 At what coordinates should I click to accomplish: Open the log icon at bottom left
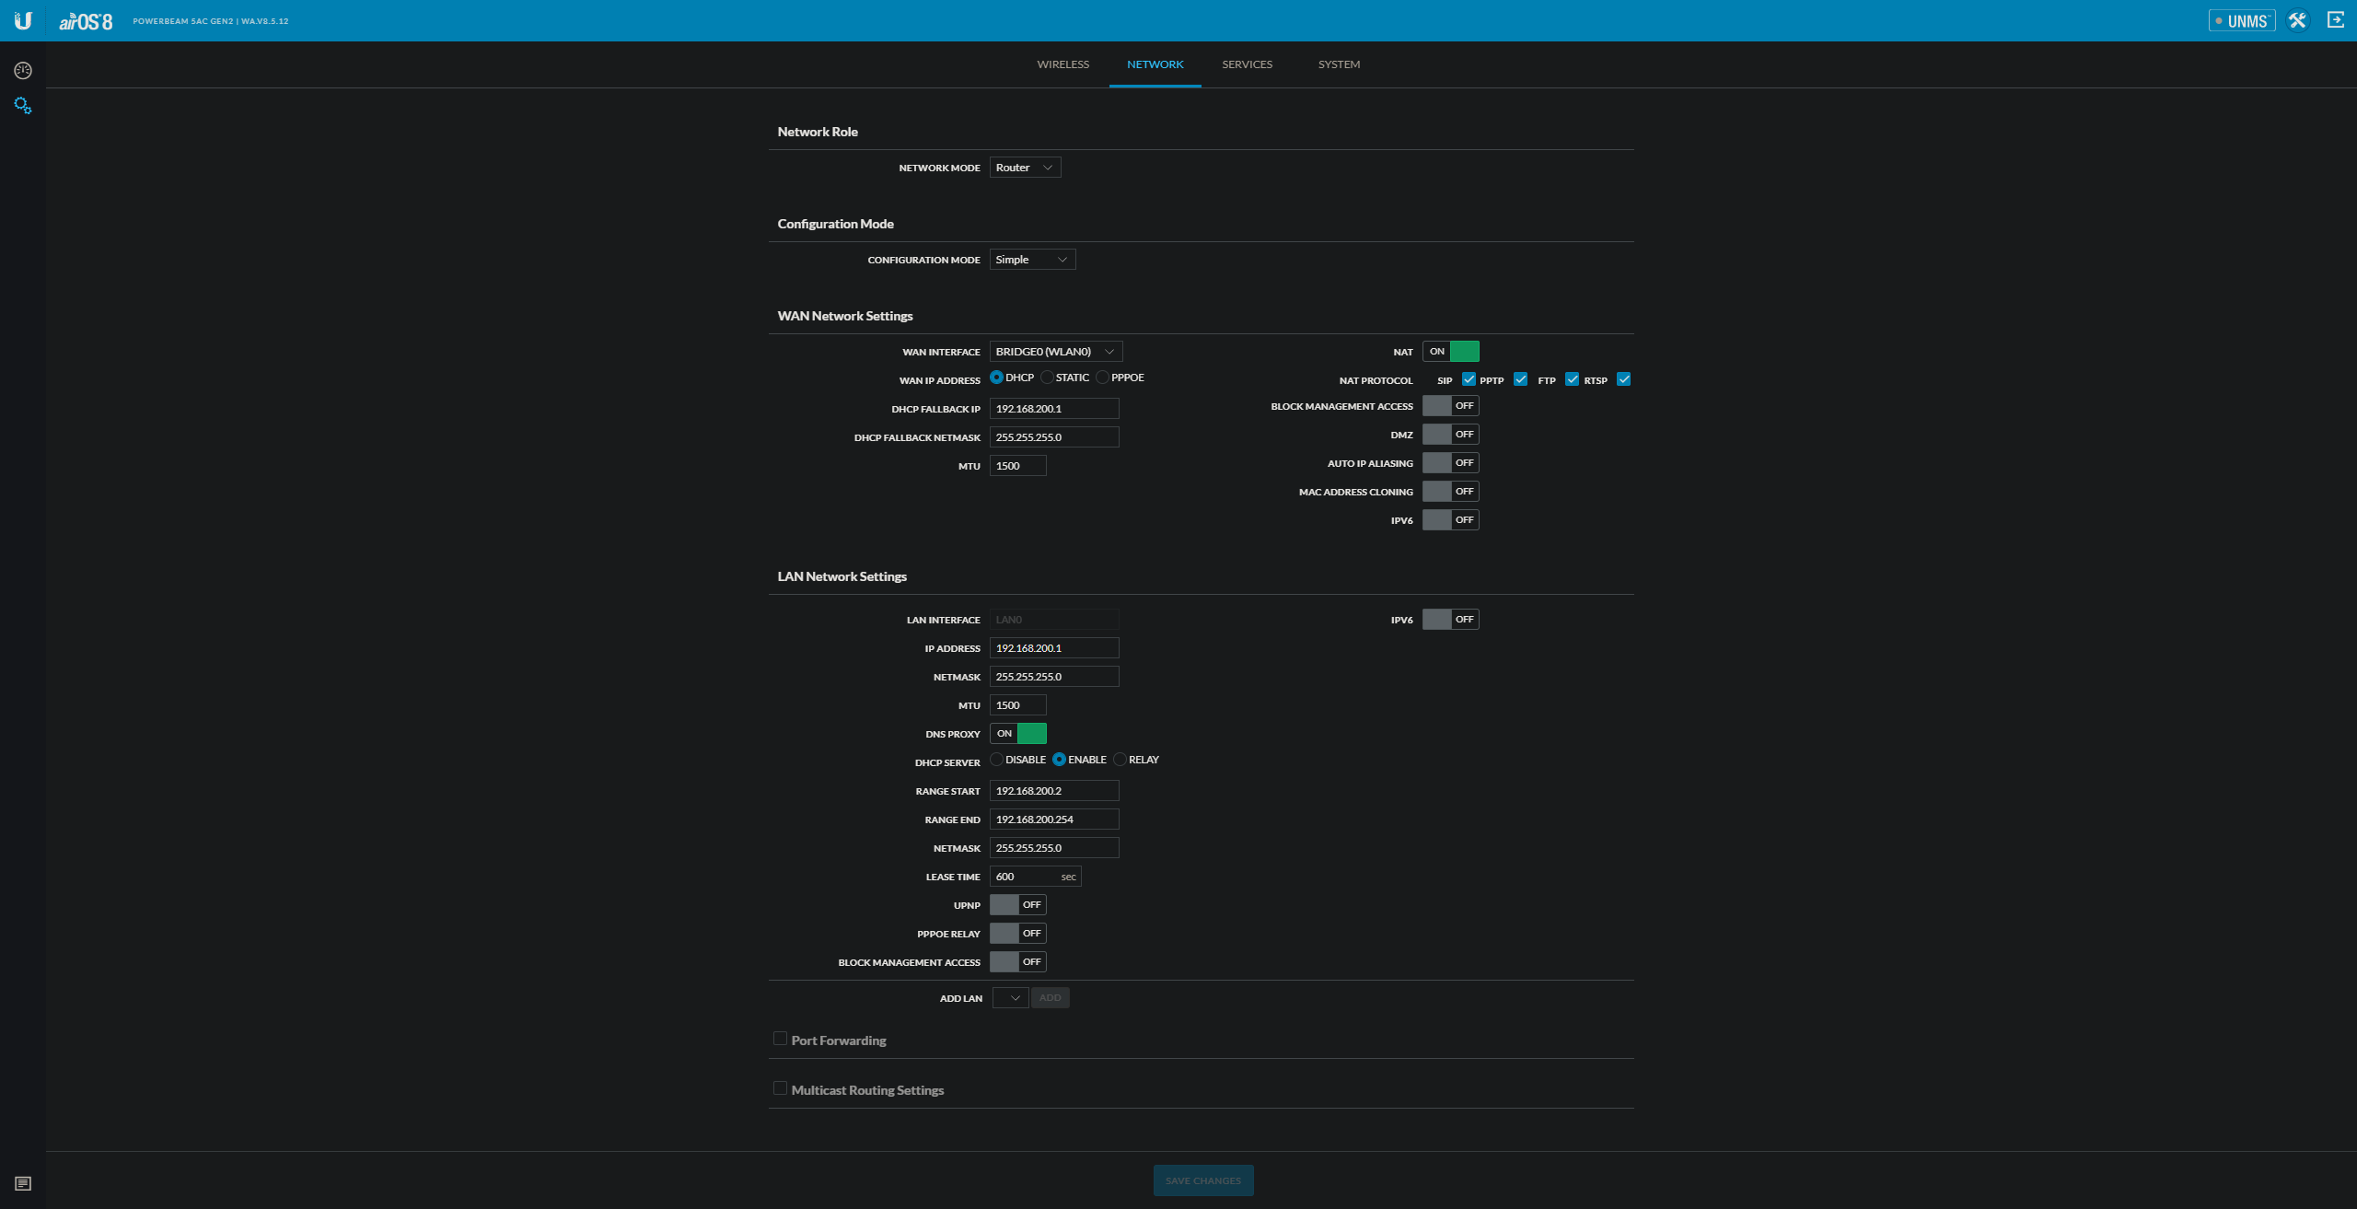coord(23,1183)
